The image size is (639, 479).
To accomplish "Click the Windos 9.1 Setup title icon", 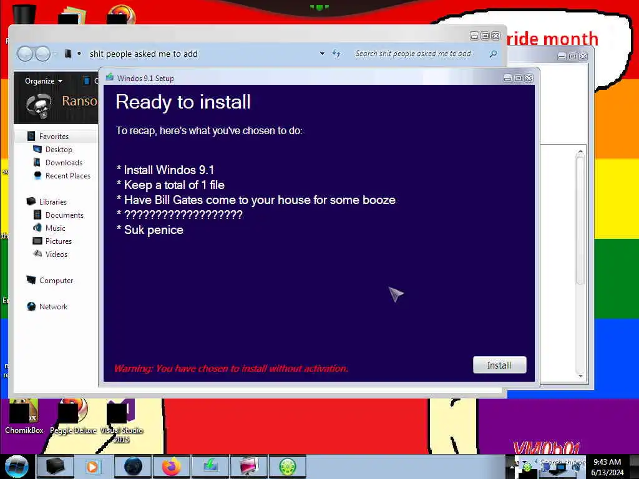I will coord(110,77).
